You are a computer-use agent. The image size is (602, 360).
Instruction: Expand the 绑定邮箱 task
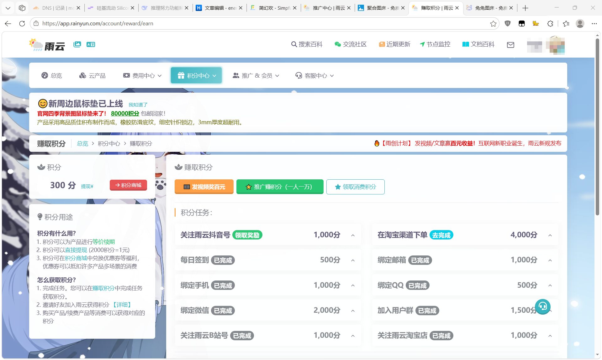pyautogui.click(x=550, y=260)
